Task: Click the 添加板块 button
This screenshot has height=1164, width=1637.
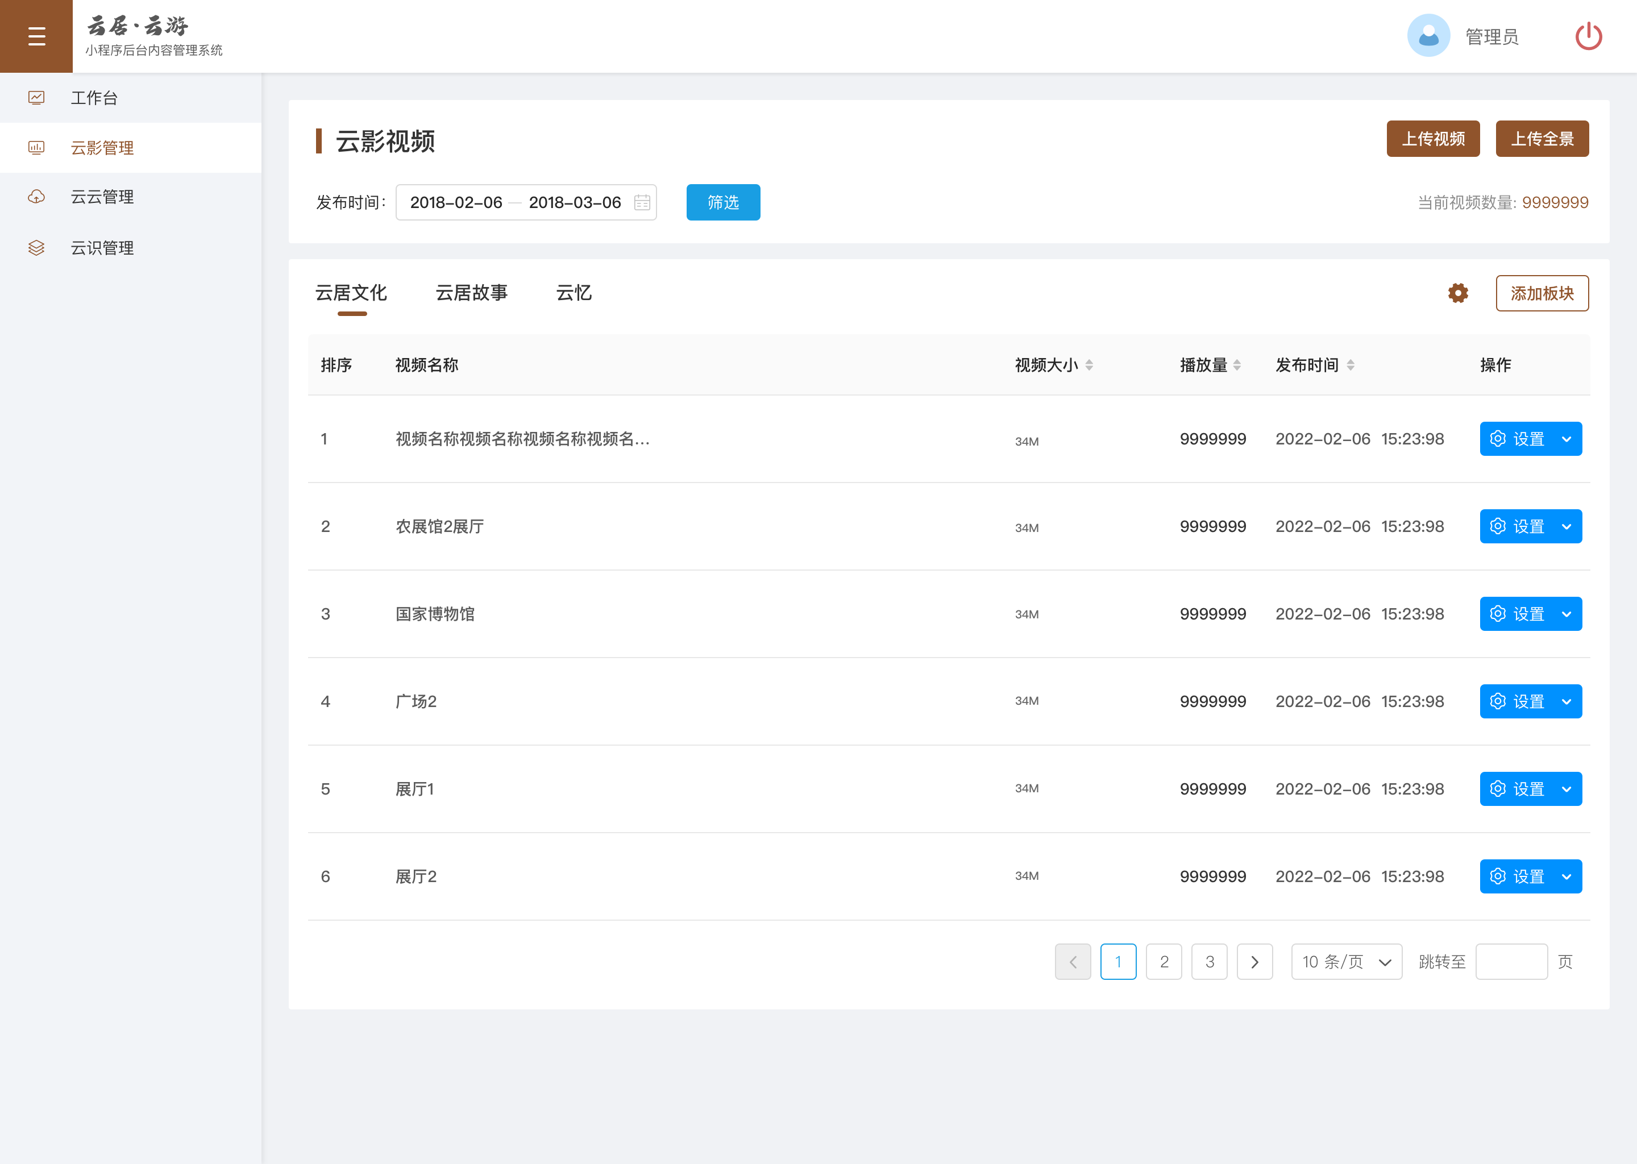Action: (x=1543, y=293)
